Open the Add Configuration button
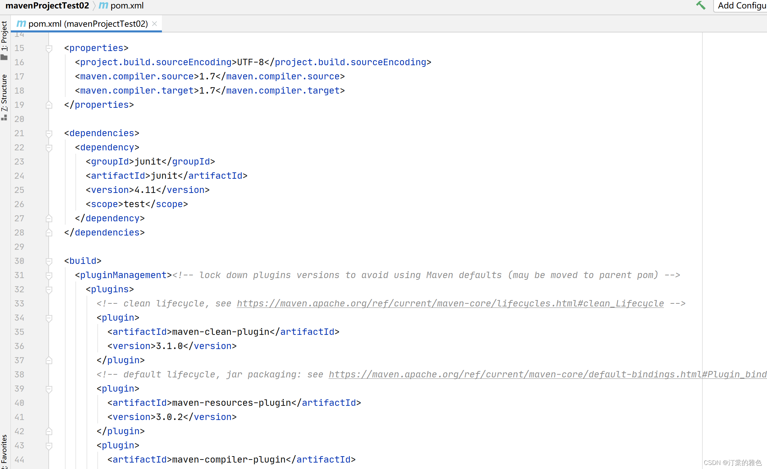Screen dimensions: 767x469 click(741, 6)
